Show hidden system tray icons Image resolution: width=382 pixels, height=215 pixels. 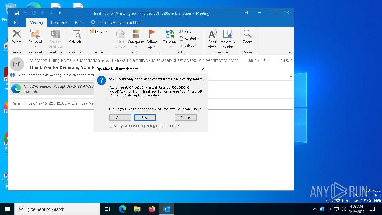pos(315,209)
